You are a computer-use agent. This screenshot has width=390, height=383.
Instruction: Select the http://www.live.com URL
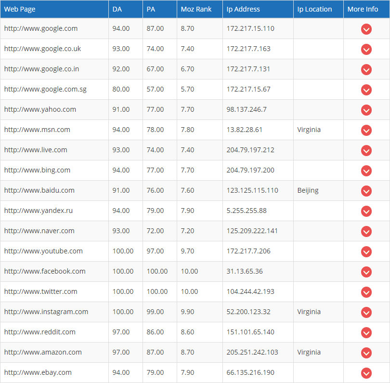36,150
